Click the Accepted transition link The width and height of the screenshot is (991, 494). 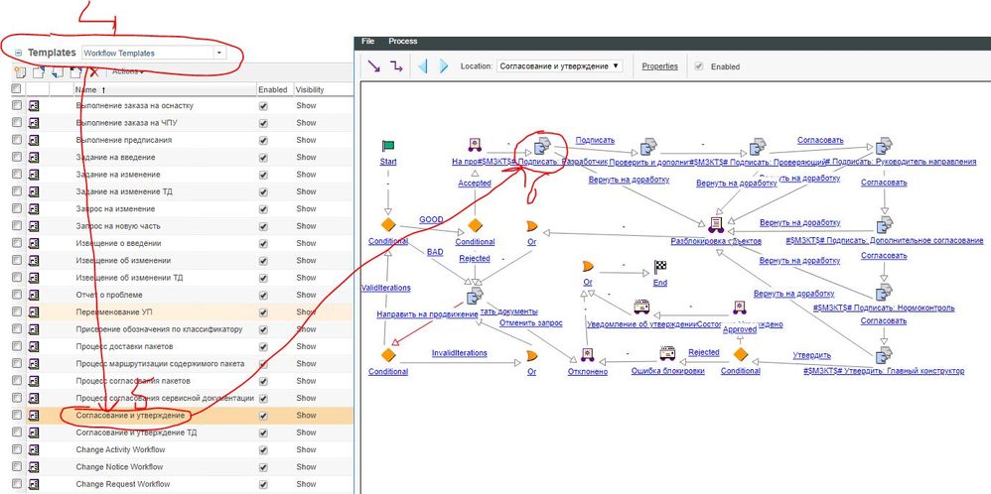(475, 184)
